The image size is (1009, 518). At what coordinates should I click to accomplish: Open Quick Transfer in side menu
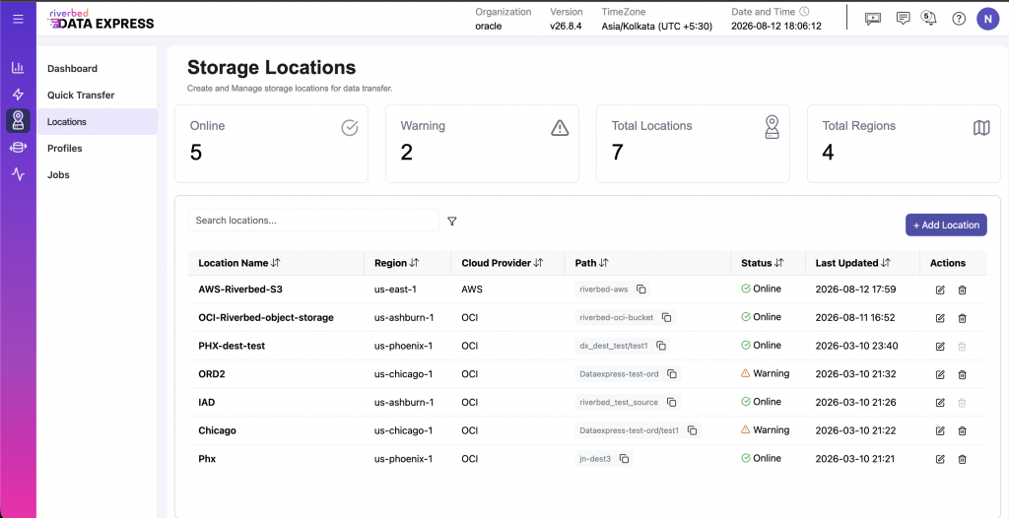point(97,96)
